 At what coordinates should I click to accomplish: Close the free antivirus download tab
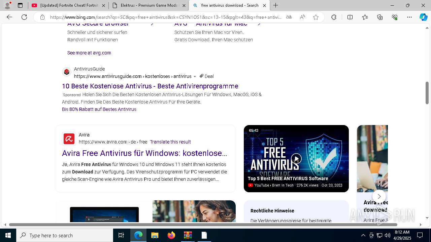(264, 5)
